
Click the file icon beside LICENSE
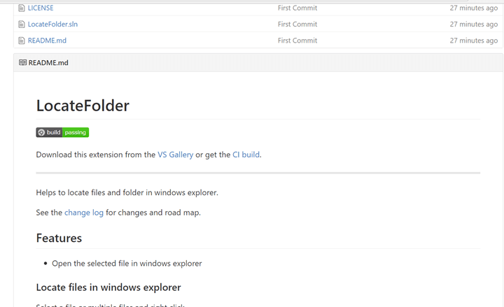tap(22, 8)
